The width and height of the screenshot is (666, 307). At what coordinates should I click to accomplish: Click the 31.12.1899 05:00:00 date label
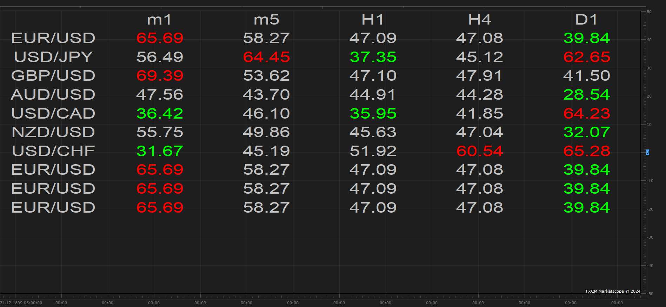(21, 303)
